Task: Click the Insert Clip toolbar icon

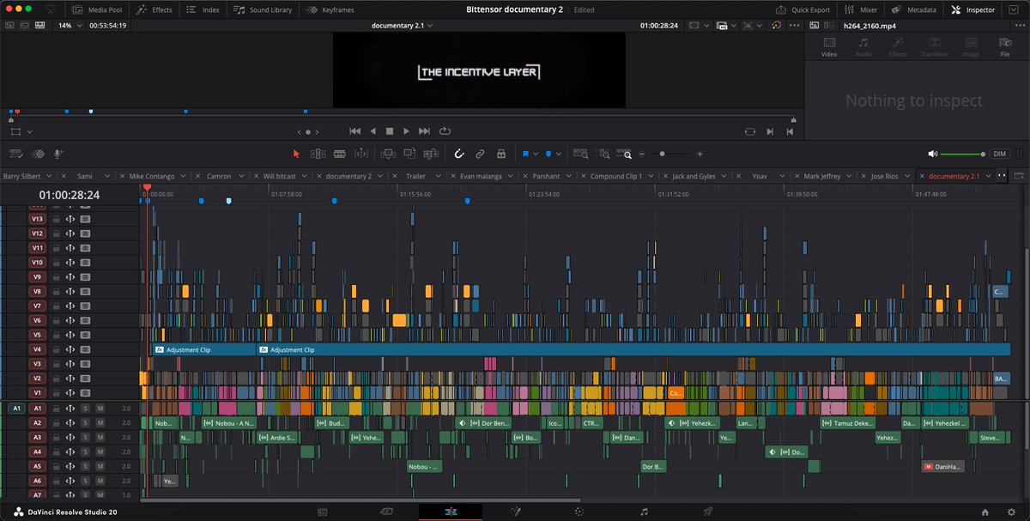Action: [x=387, y=154]
